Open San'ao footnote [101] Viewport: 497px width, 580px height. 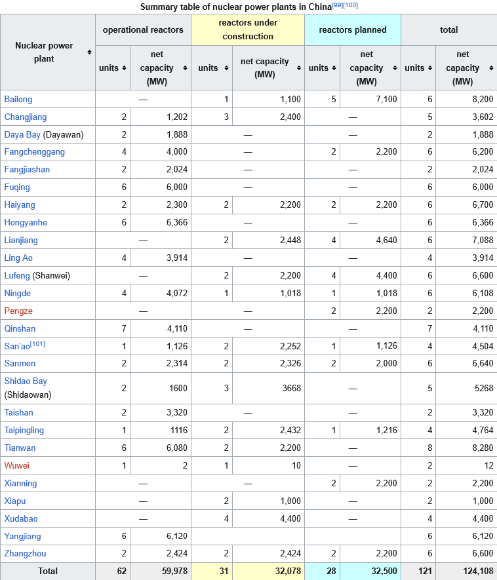[37, 344]
